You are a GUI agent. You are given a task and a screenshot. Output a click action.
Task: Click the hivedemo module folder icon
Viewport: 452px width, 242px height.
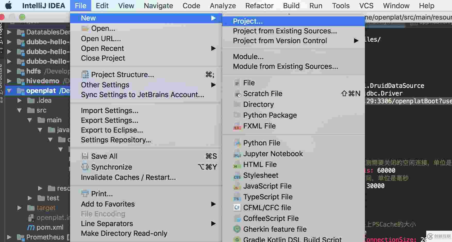[x=21, y=81]
